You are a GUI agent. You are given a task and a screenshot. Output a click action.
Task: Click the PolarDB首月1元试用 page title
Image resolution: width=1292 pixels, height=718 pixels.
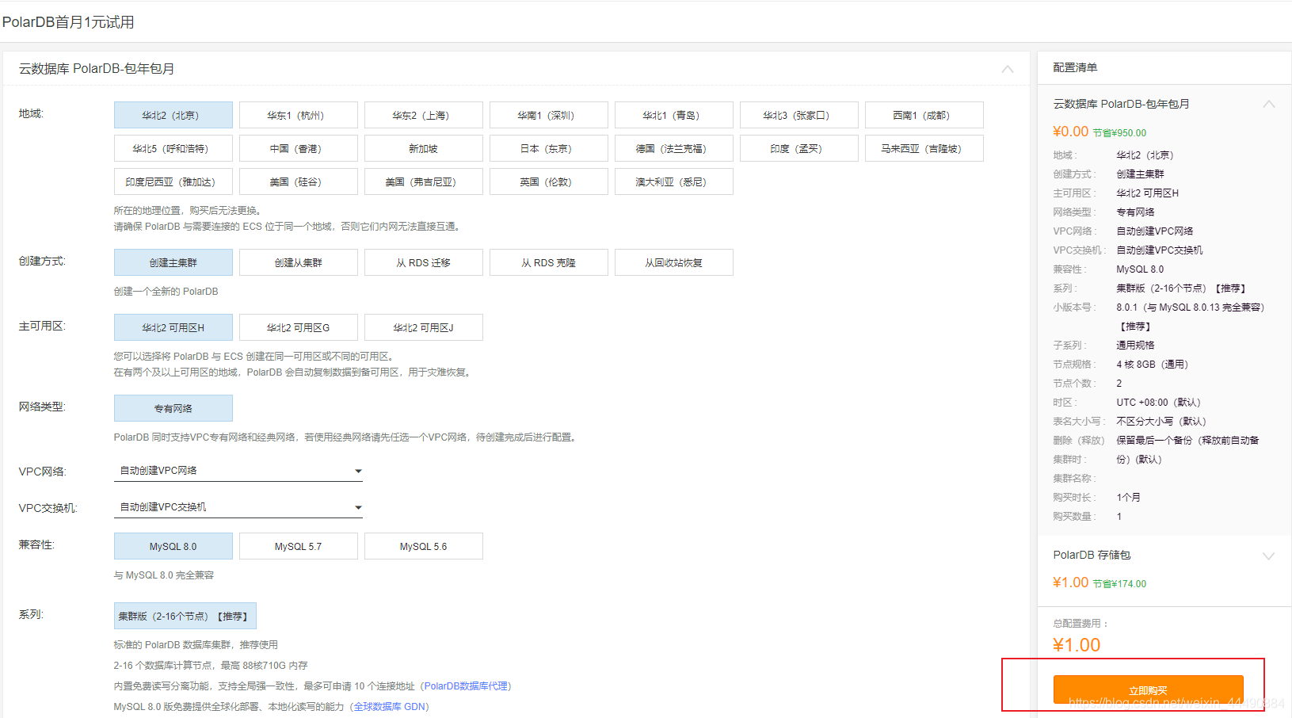point(68,22)
